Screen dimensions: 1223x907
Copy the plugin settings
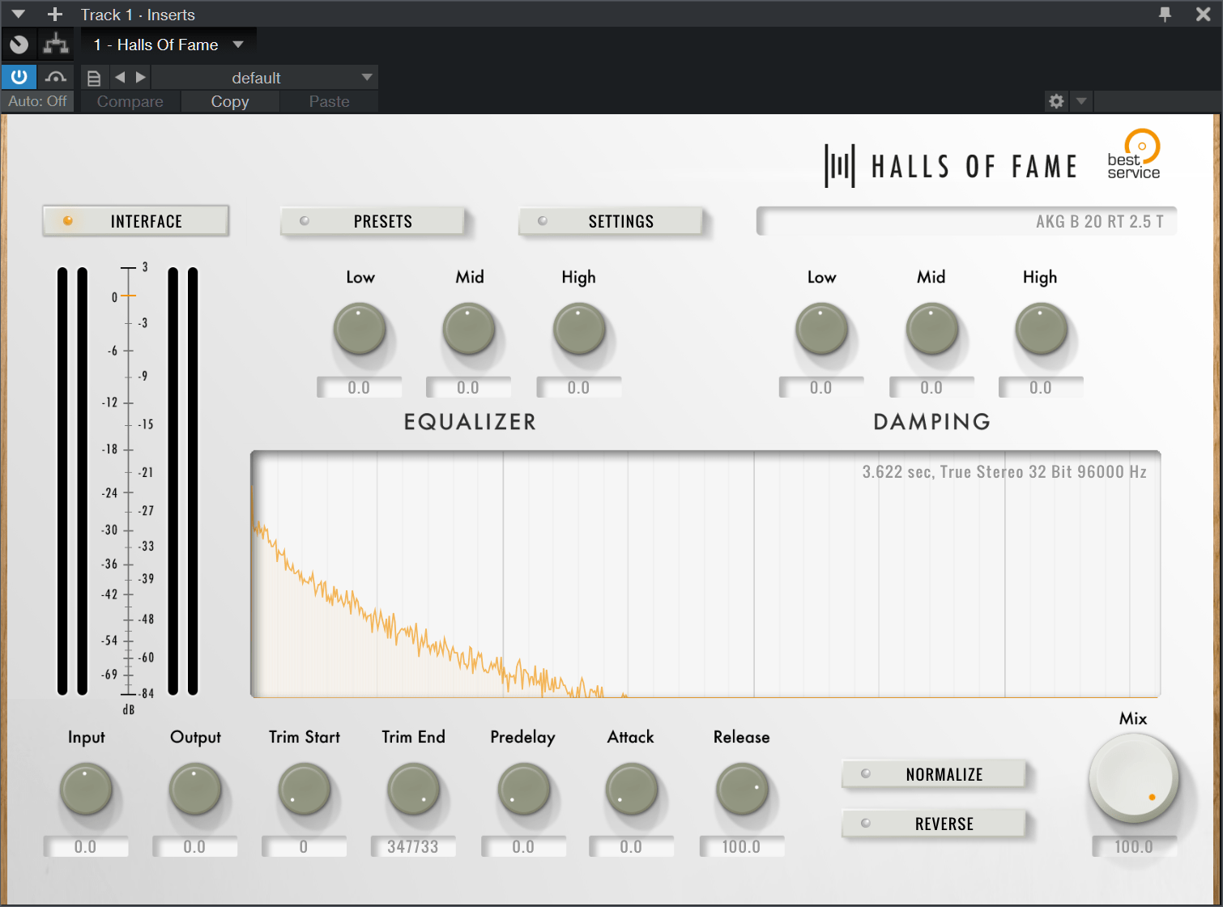pyautogui.click(x=230, y=101)
